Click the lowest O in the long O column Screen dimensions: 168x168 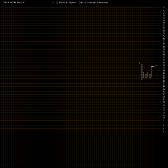pyautogui.click(x=142, y=79)
